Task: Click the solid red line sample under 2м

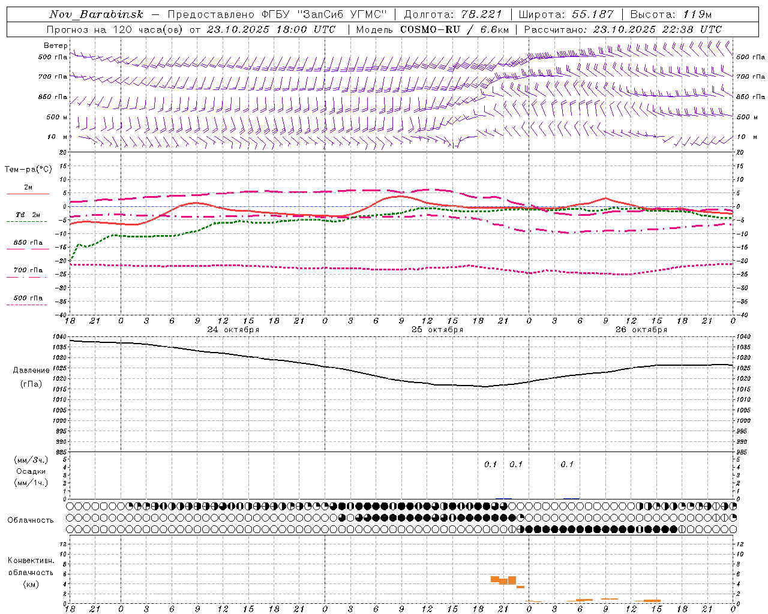Action: (28, 194)
